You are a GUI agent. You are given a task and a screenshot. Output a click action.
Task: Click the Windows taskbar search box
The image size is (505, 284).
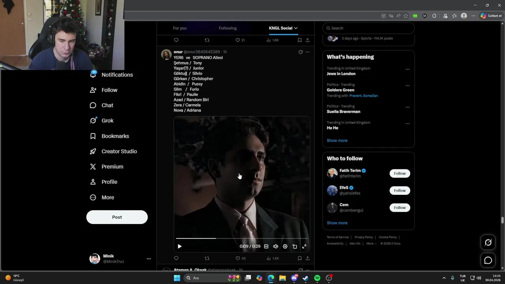(212, 278)
